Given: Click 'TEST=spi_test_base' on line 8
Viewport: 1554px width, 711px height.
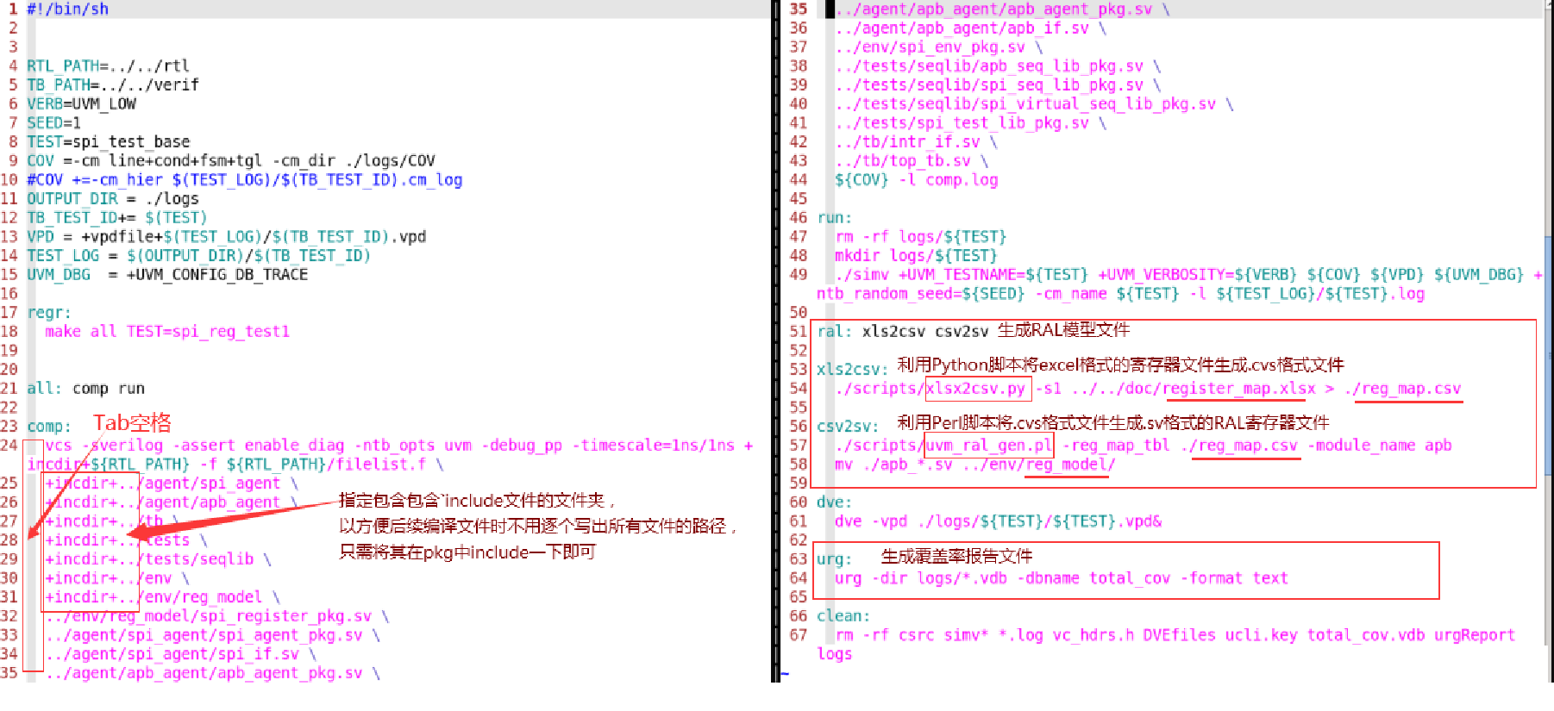Looking at the screenshot, I should click(x=108, y=141).
